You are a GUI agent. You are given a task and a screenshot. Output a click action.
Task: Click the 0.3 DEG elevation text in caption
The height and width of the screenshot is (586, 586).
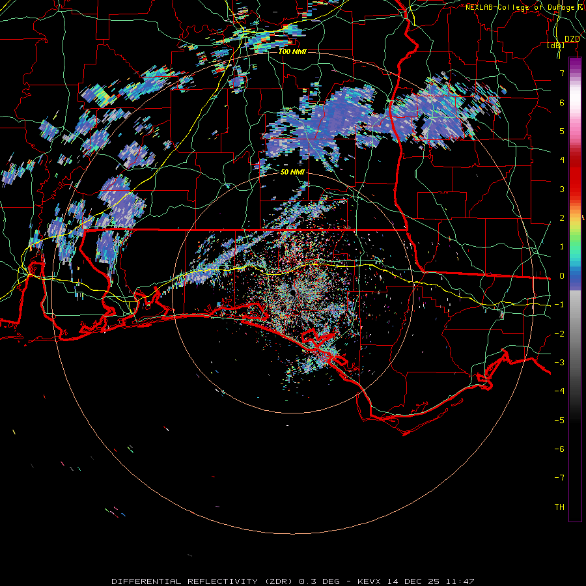319,581
